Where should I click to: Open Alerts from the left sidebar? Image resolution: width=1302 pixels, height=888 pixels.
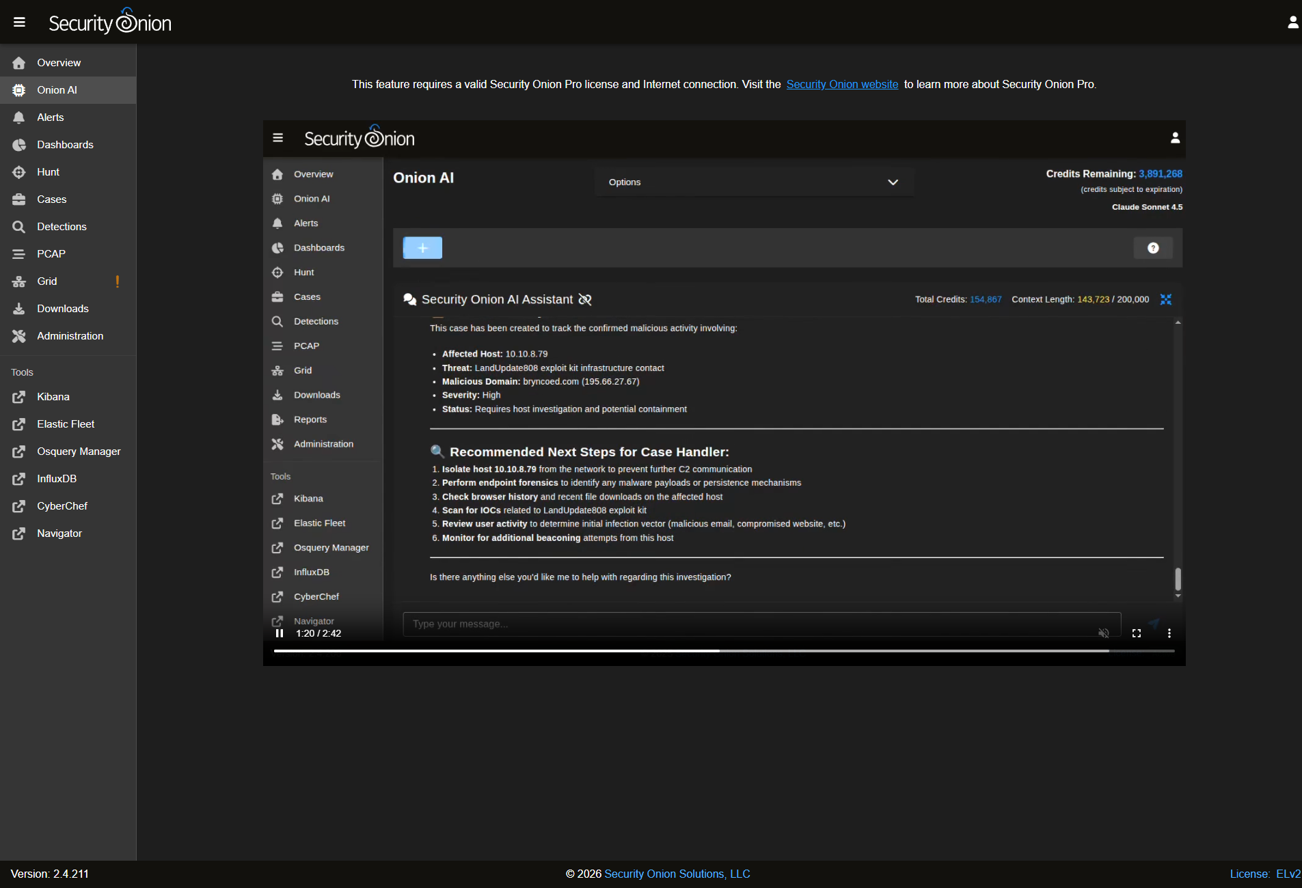click(x=68, y=117)
